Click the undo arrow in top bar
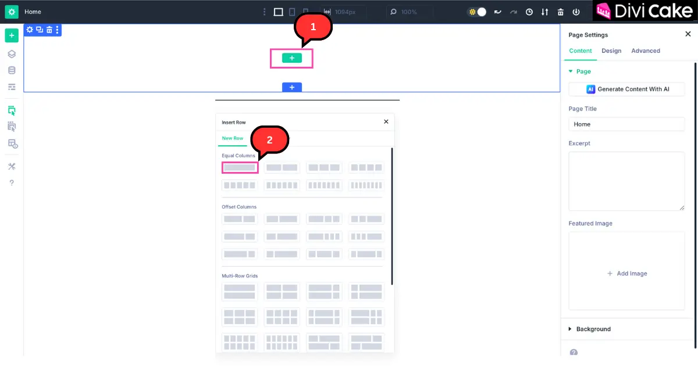The height and width of the screenshot is (366, 698). 498,12
